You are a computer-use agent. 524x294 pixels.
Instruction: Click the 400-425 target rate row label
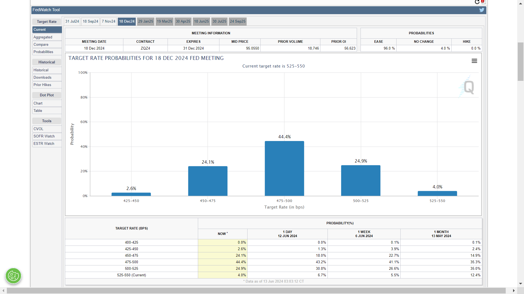[x=132, y=243]
